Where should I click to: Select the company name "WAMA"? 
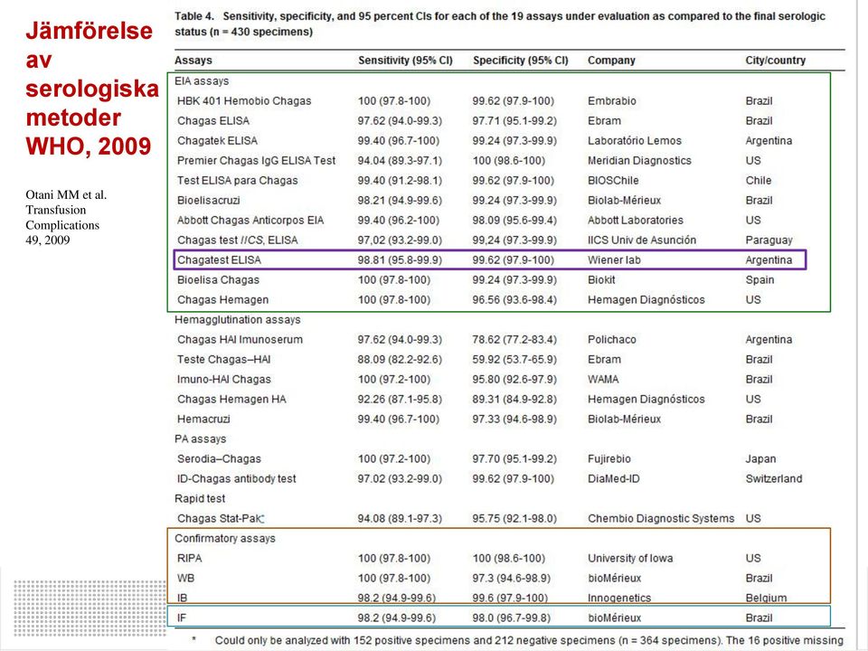click(603, 380)
